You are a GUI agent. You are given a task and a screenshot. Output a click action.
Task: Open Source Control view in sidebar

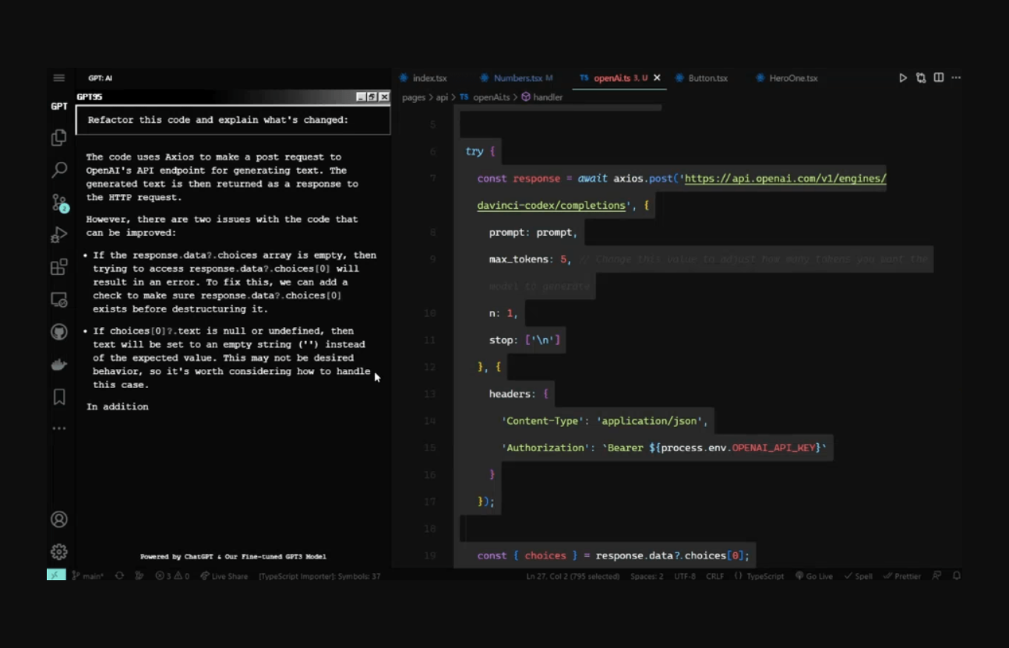tap(59, 202)
